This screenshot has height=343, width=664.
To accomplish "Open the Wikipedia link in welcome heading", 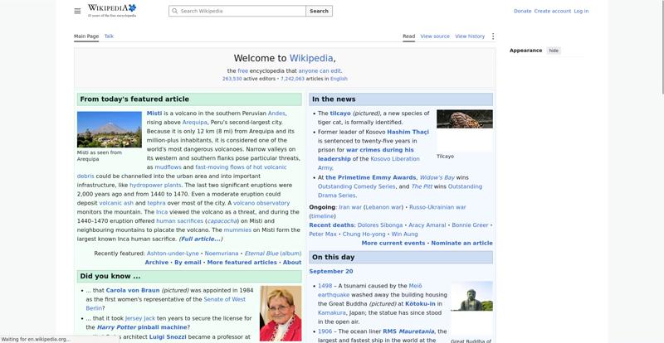I will pos(311,58).
